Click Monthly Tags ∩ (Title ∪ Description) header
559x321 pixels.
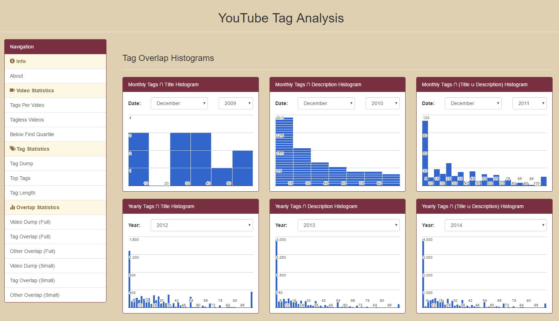[x=484, y=84]
